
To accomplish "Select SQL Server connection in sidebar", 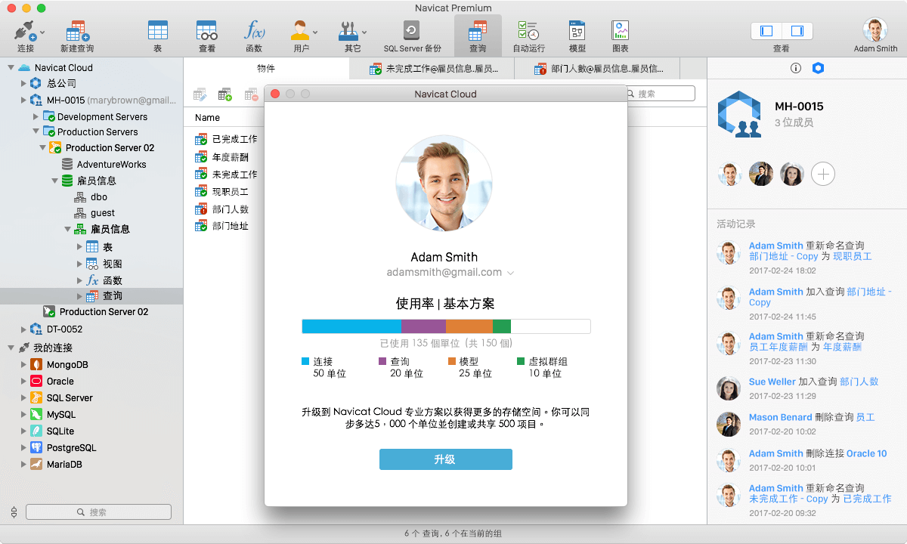I will pos(70,398).
